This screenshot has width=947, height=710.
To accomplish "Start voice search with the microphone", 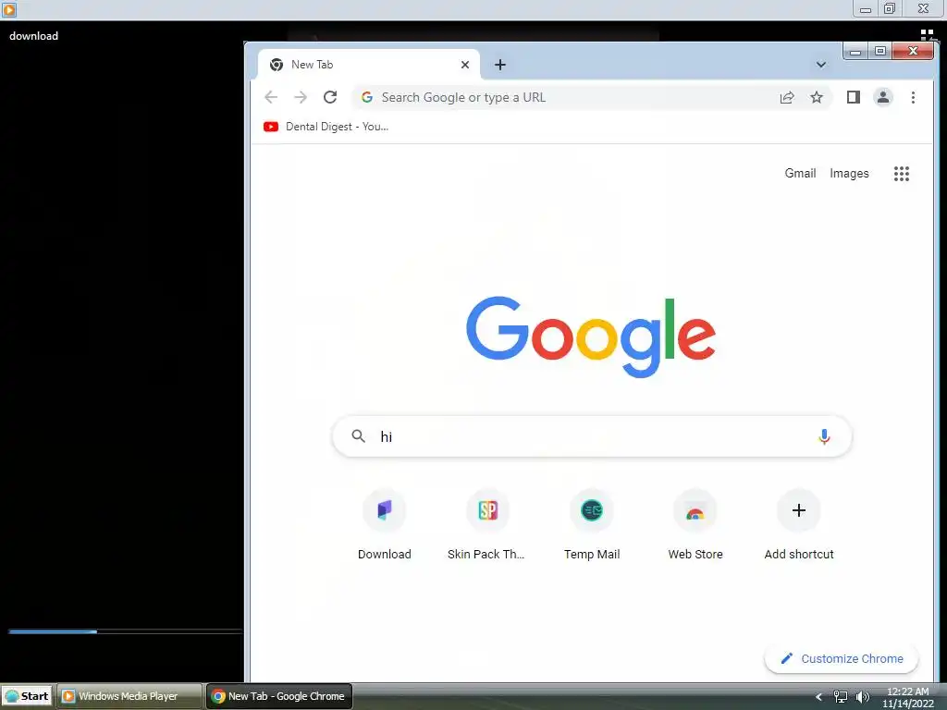I will point(824,436).
